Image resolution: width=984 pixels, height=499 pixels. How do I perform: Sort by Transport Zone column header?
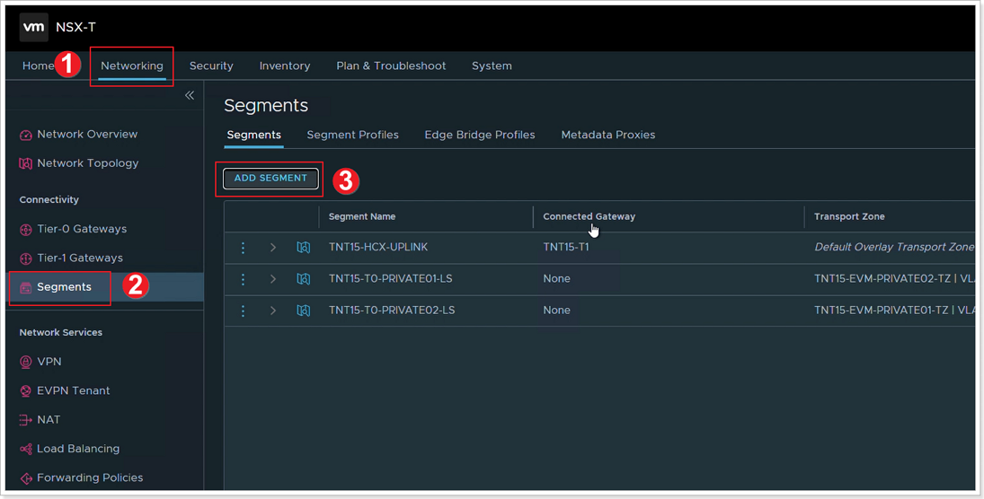(x=849, y=216)
